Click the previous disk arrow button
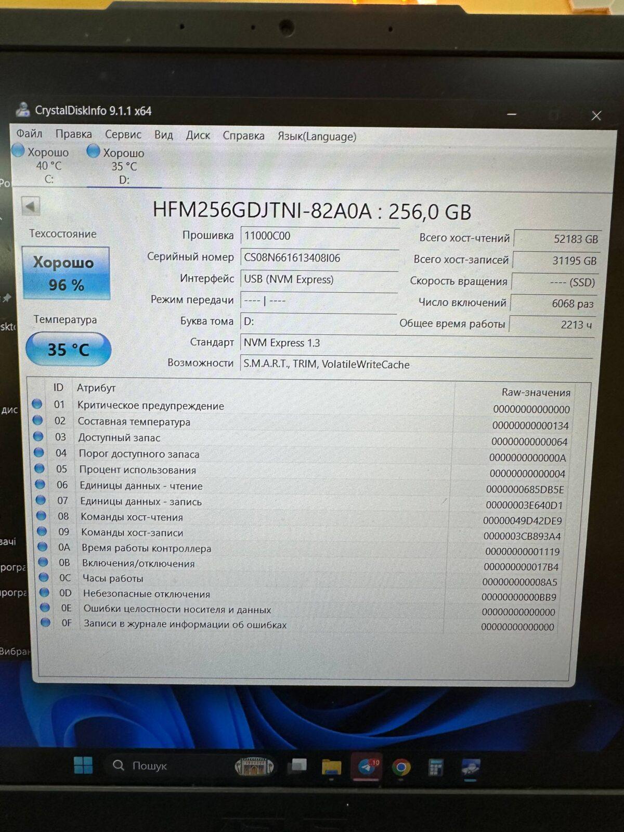The image size is (624, 832). coord(31,206)
